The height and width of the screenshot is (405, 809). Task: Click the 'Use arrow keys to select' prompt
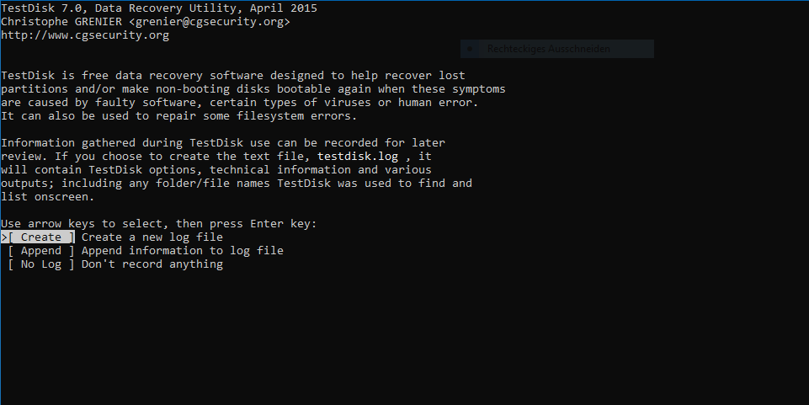[x=82, y=224]
